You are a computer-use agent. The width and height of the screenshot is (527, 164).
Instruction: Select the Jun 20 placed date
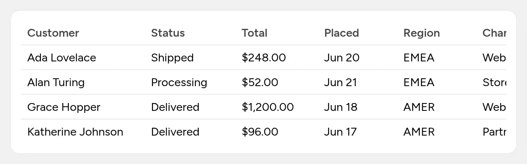(342, 58)
